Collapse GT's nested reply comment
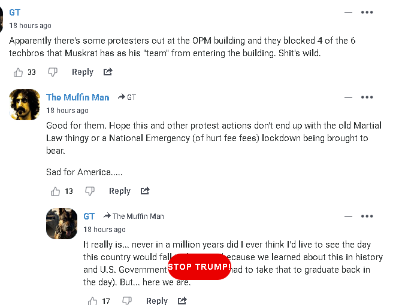The width and height of the screenshot is (408, 305). coord(348,216)
